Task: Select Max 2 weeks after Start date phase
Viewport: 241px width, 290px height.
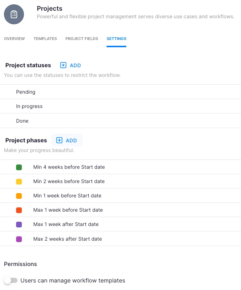Action: click(x=68, y=239)
